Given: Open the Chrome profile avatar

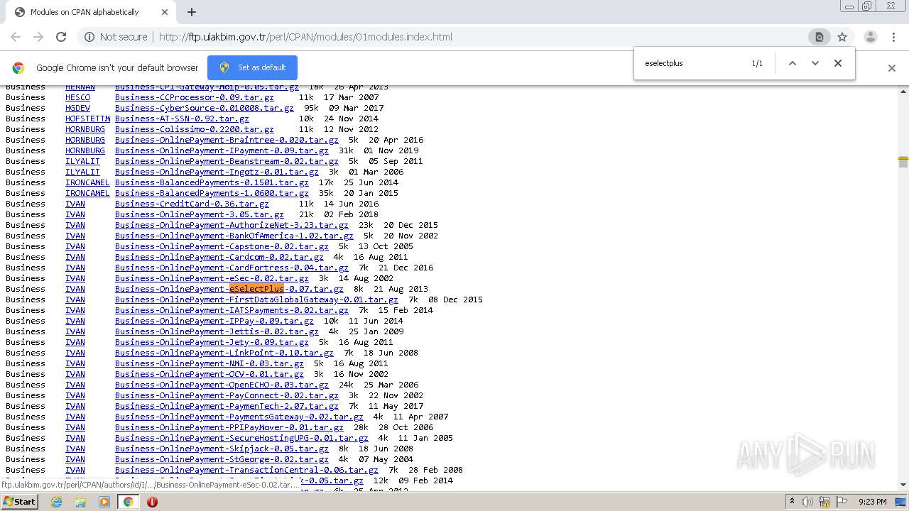Looking at the screenshot, I should pyautogui.click(x=871, y=37).
